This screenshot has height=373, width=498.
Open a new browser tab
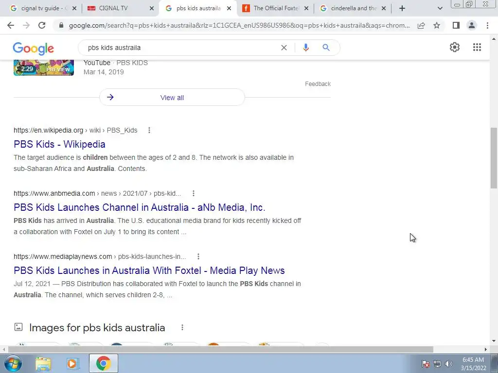[402, 9]
